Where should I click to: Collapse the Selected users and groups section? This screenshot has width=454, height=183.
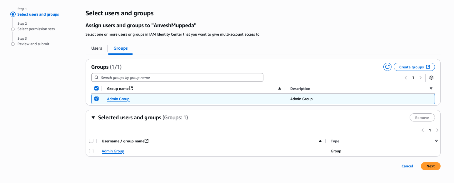(x=93, y=117)
